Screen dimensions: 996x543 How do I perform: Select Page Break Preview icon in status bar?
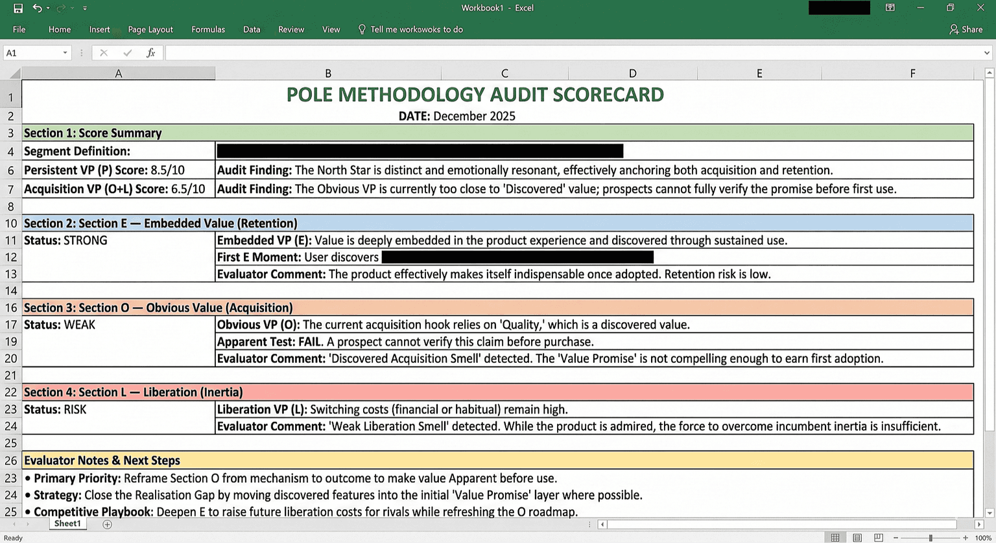point(877,537)
